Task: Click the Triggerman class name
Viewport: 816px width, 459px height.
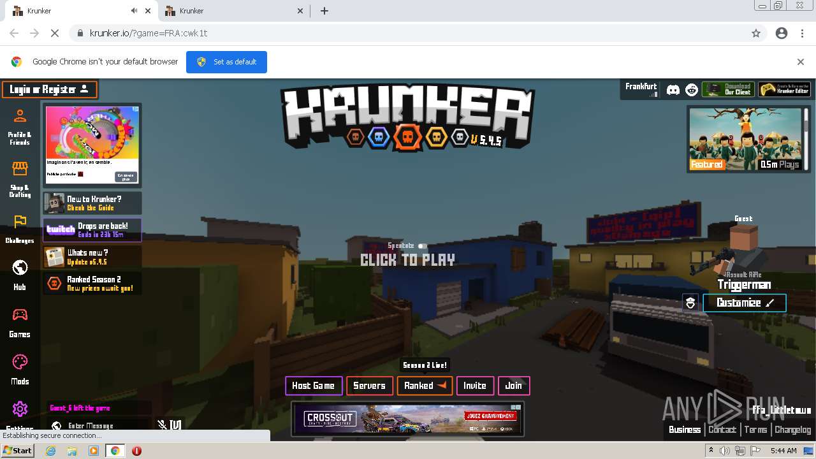Action: pos(744,285)
